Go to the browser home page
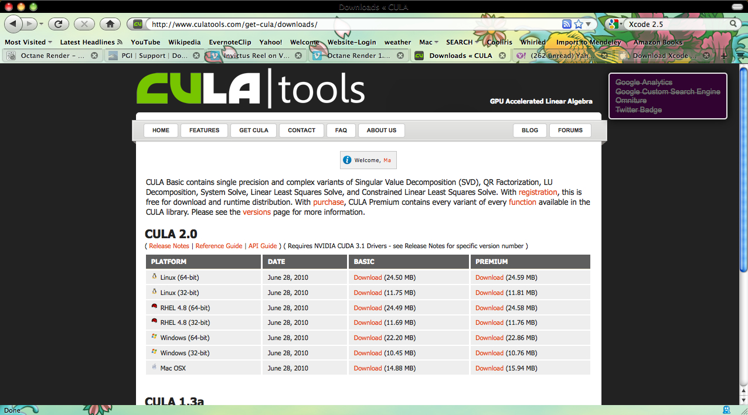 pos(110,24)
